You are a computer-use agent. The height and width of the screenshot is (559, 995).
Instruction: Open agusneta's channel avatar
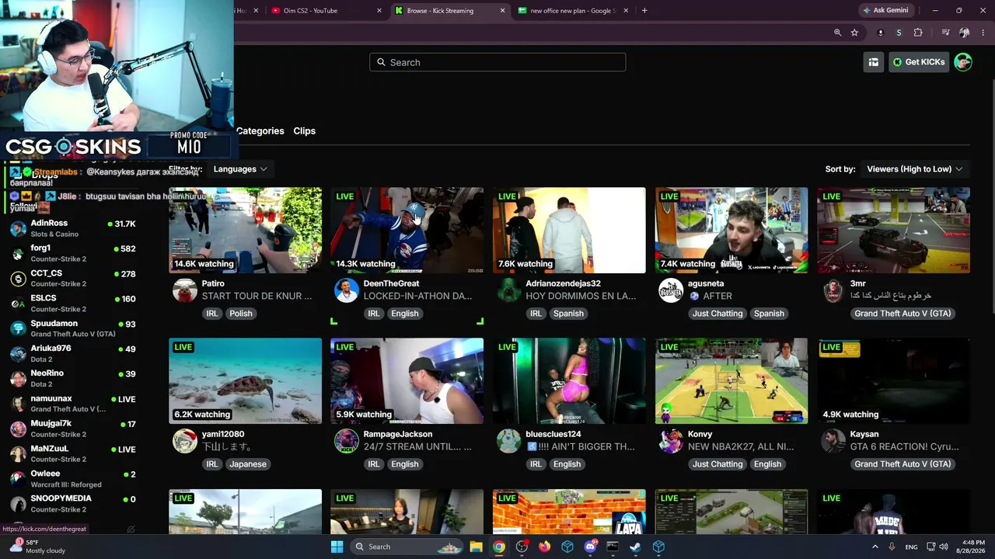pos(671,291)
